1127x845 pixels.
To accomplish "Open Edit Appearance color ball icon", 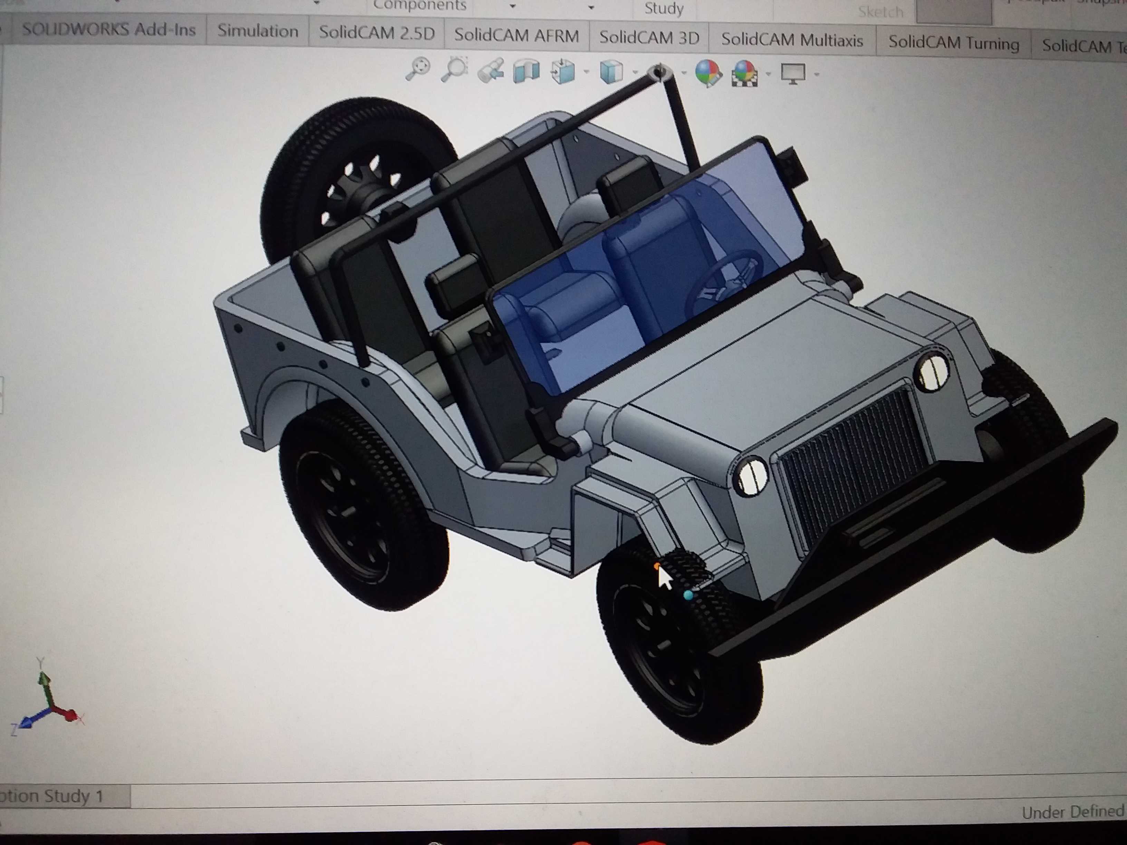I will (x=708, y=73).
